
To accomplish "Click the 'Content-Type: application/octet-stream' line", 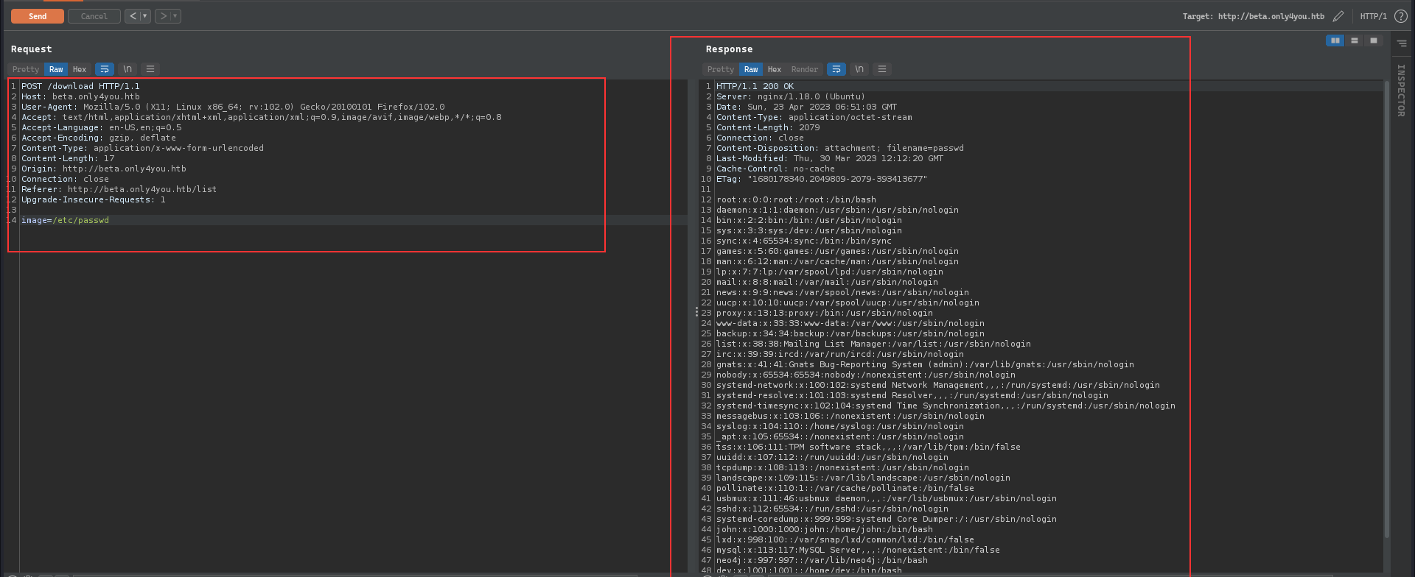I will tap(814, 117).
